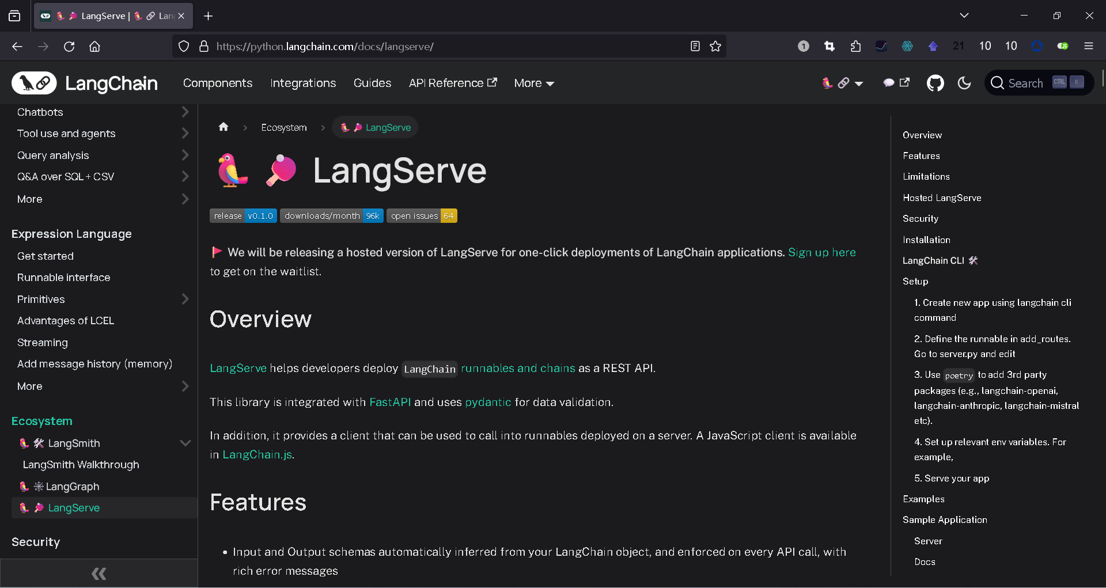Open the browser home page
Image resolution: width=1106 pixels, height=588 pixels.
(95, 47)
